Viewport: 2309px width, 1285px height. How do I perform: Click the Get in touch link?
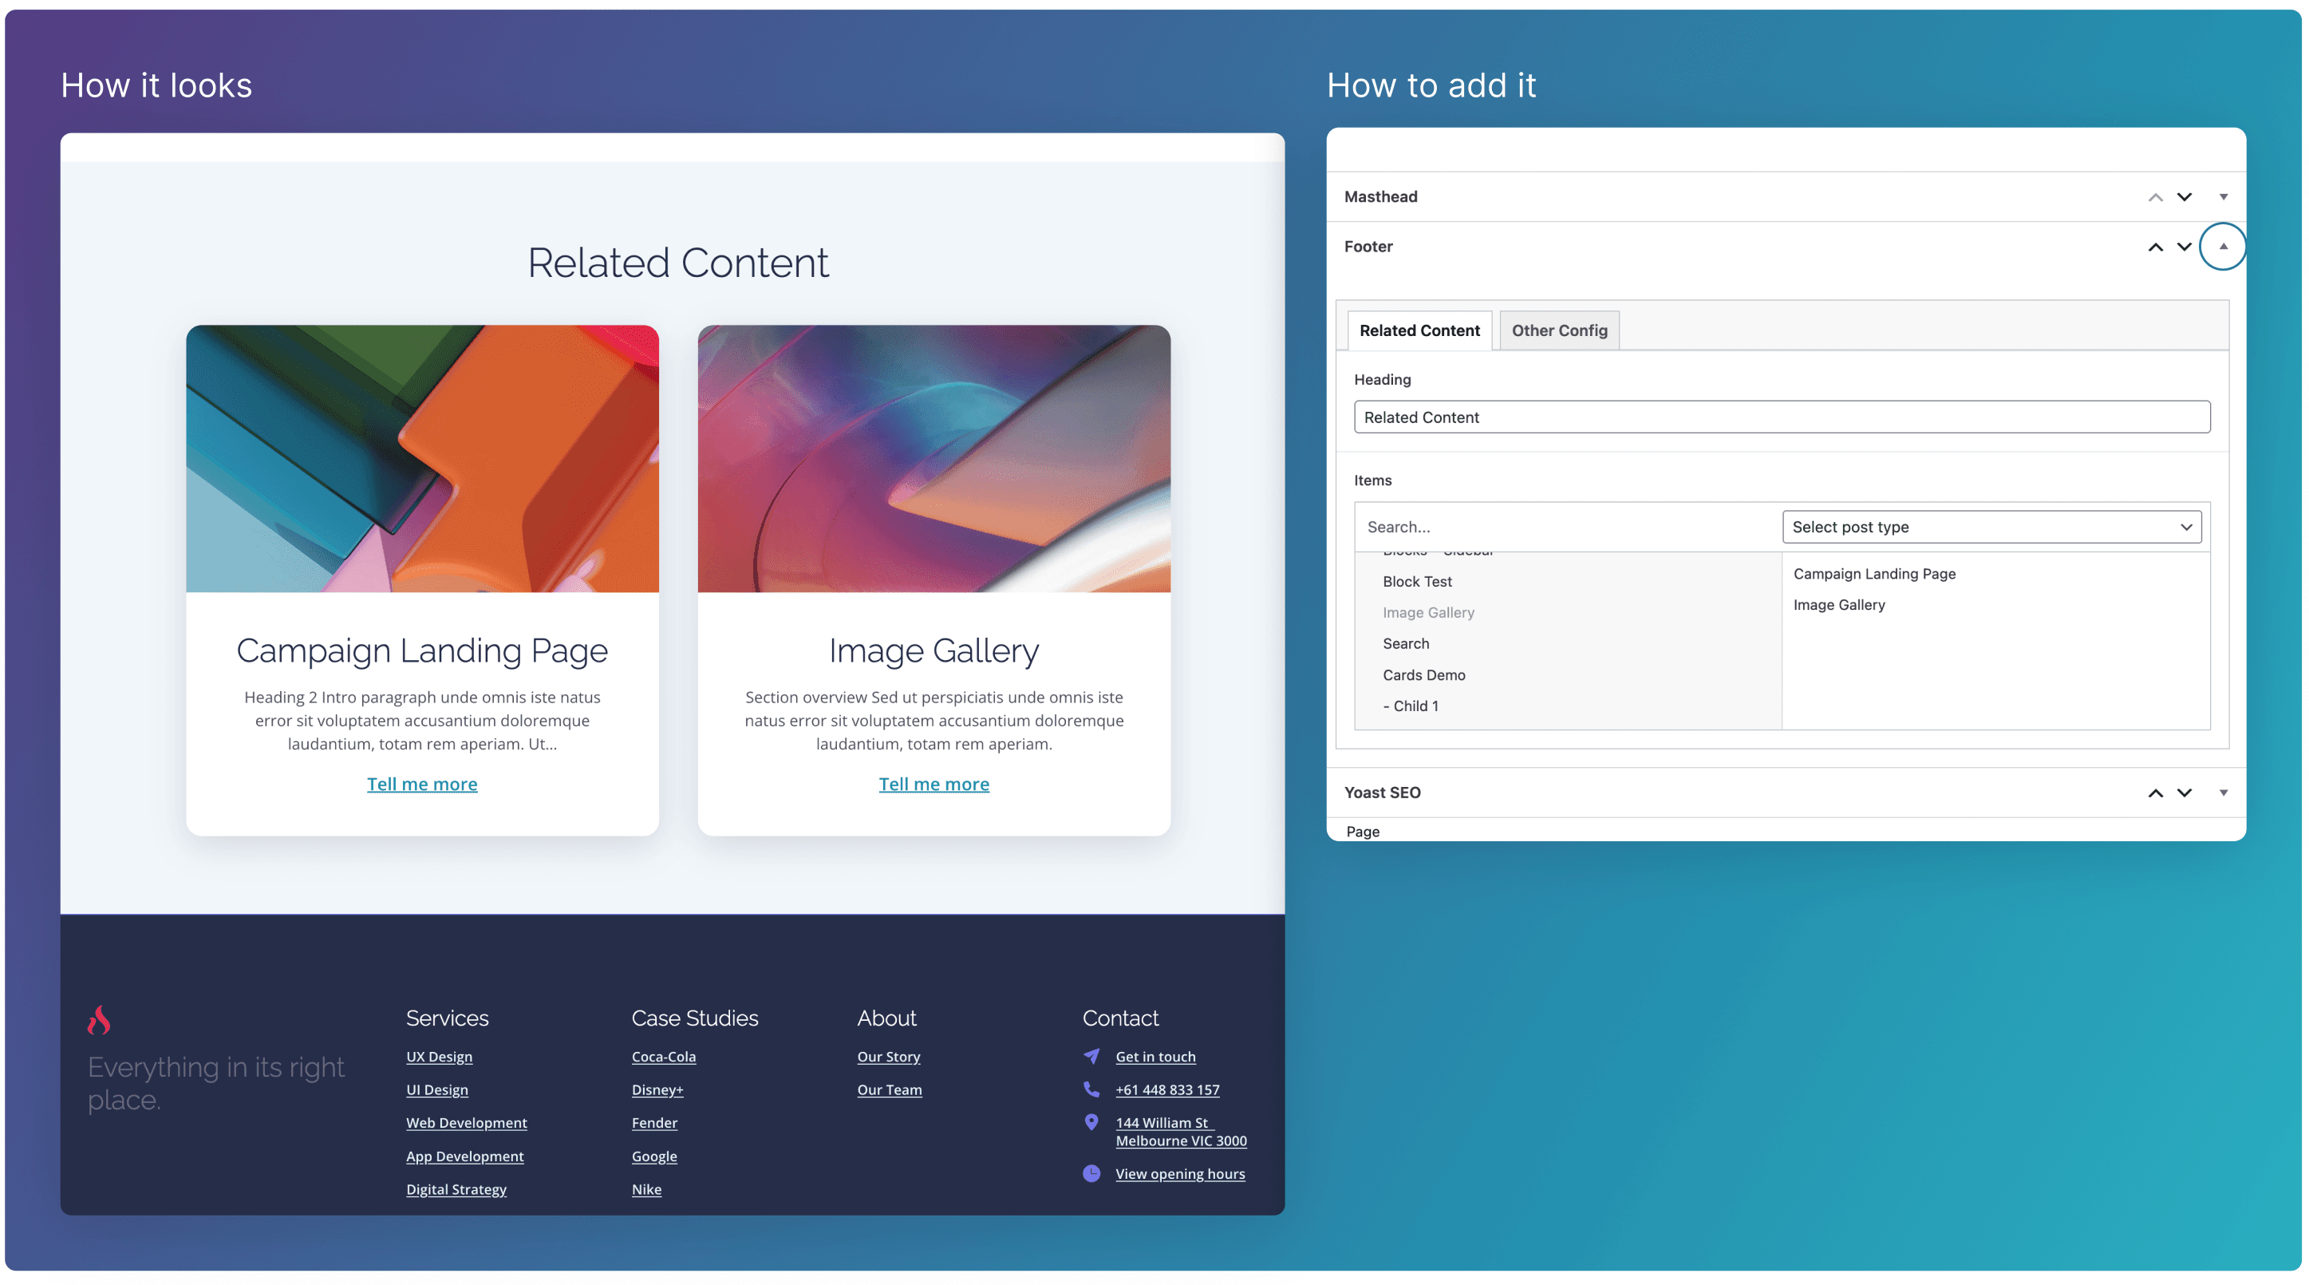(x=1155, y=1058)
